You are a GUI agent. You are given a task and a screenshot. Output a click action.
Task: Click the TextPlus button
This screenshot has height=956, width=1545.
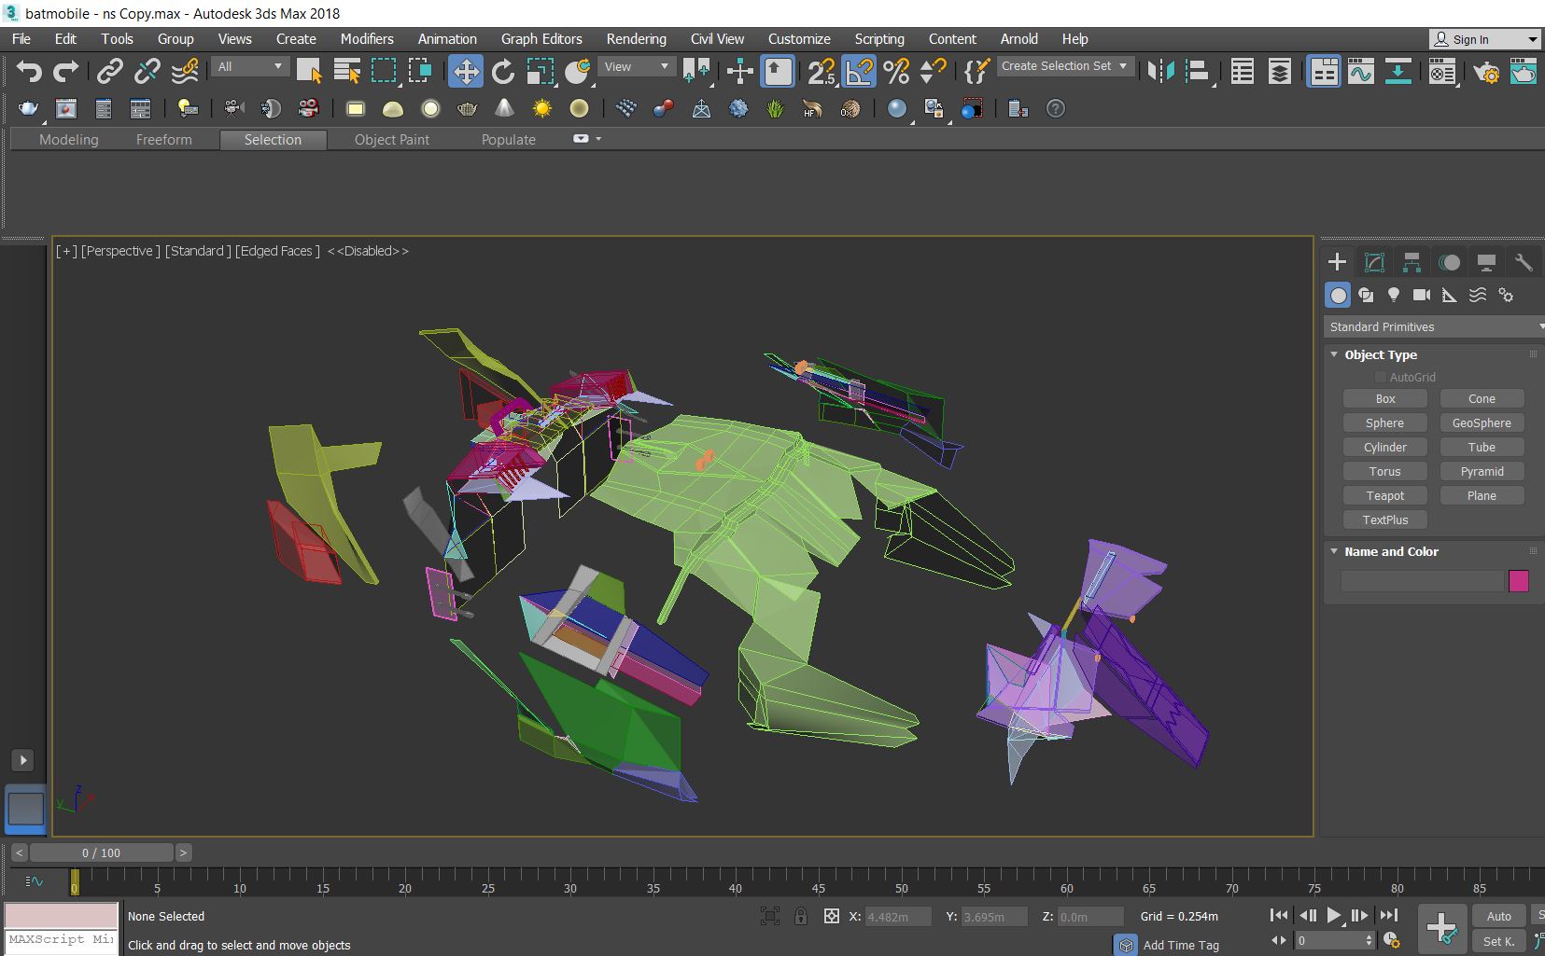click(x=1385, y=520)
